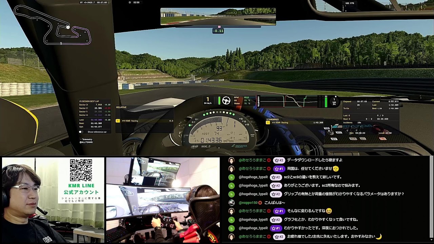434x244 pixels.
Task: Click the KMR LINE QR code
Action: pos(81,170)
